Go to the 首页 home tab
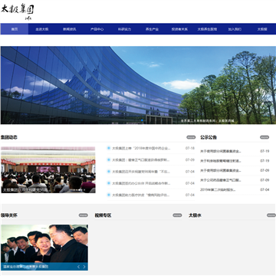The height and width of the screenshot is (276, 276). pyautogui.click(x=15, y=29)
